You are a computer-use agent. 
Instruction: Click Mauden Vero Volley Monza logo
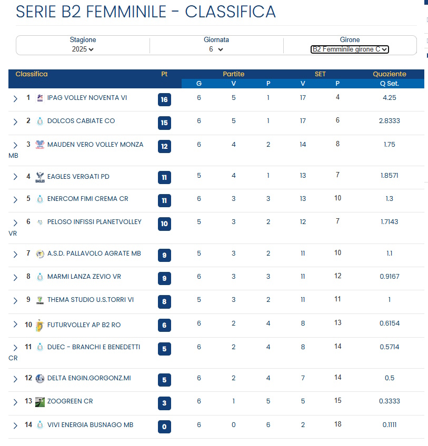(x=40, y=145)
